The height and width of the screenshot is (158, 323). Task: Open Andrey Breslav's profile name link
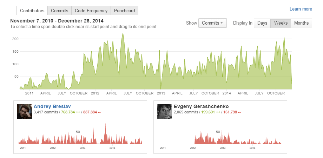point(52,106)
